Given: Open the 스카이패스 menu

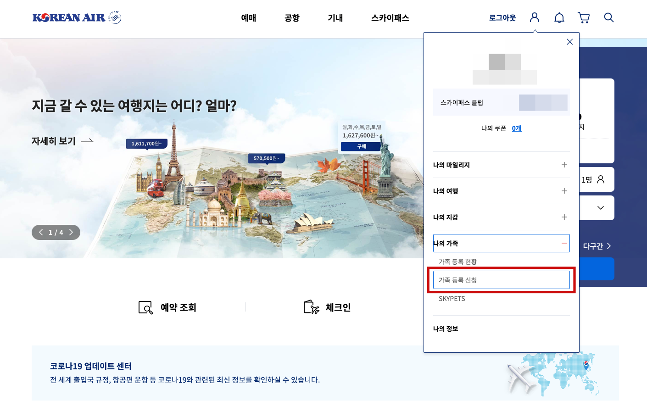Looking at the screenshot, I should pos(390,18).
